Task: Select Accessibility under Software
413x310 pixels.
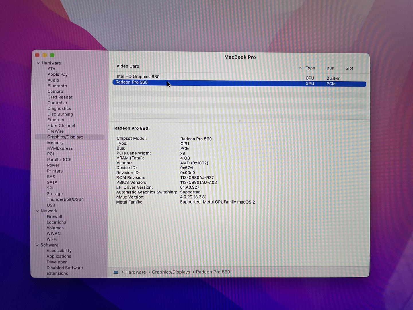Action: coord(59,251)
